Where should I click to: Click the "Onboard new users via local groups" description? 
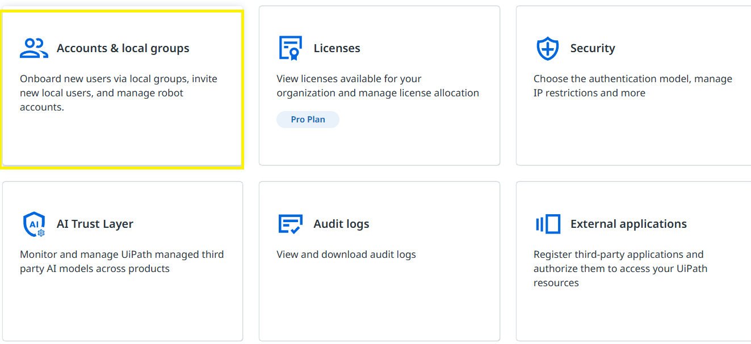[119, 93]
